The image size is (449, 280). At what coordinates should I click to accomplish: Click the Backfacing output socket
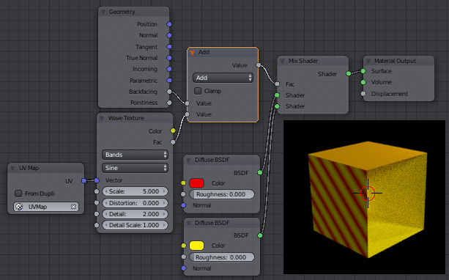coord(169,92)
